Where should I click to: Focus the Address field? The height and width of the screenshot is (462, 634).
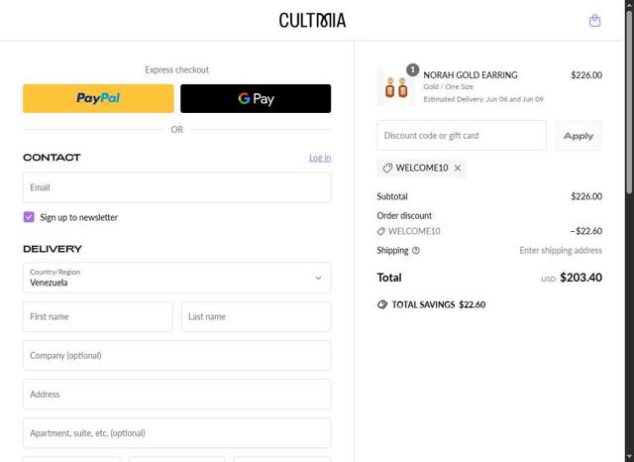tap(176, 394)
